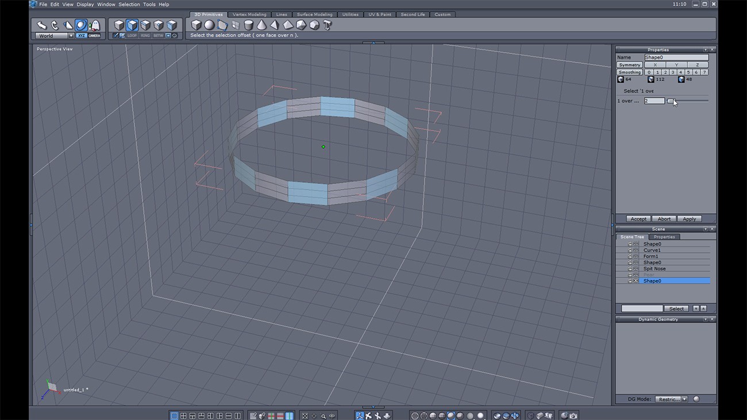The height and width of the screenshot is (420, 747).
Task: Click the Symmetry button
Action: tap(630, 65)
